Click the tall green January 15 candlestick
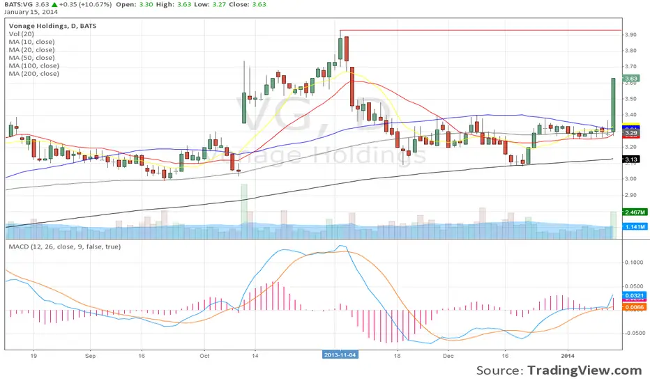This screenshot has width=650, height=383. tap(613, 104)
